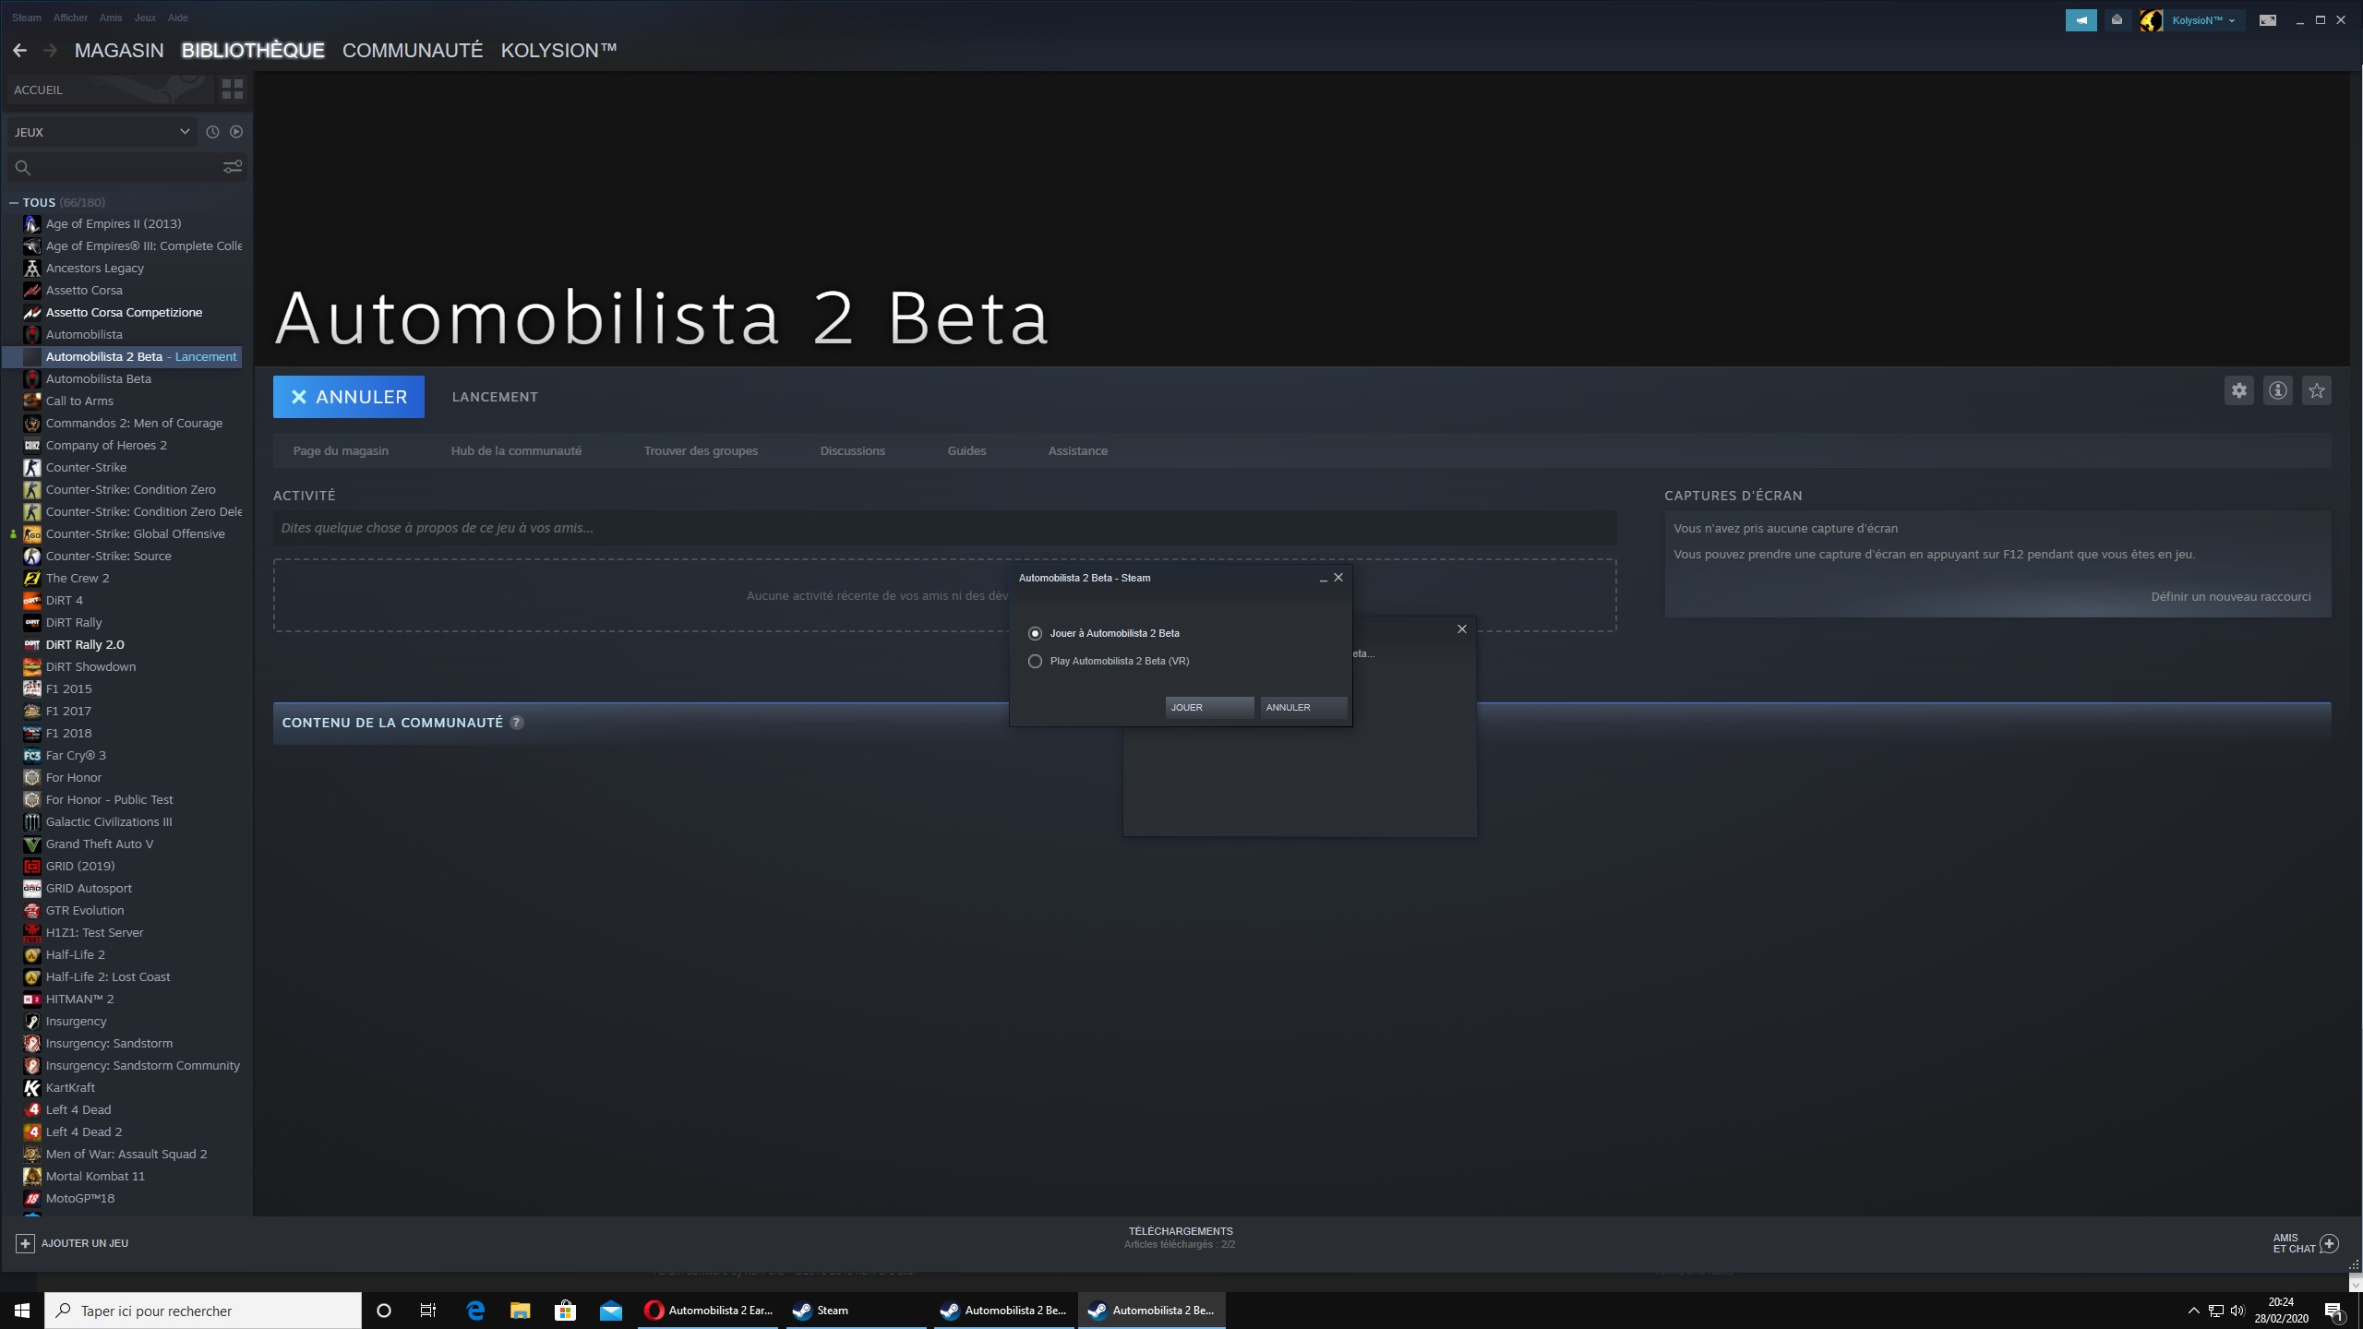The width and height of the screenshot is (2363, 1329).
Task: Open the KolysioN account dropdown
Action: (x=2203, y=20)
